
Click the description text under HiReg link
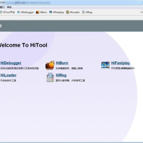70,81
